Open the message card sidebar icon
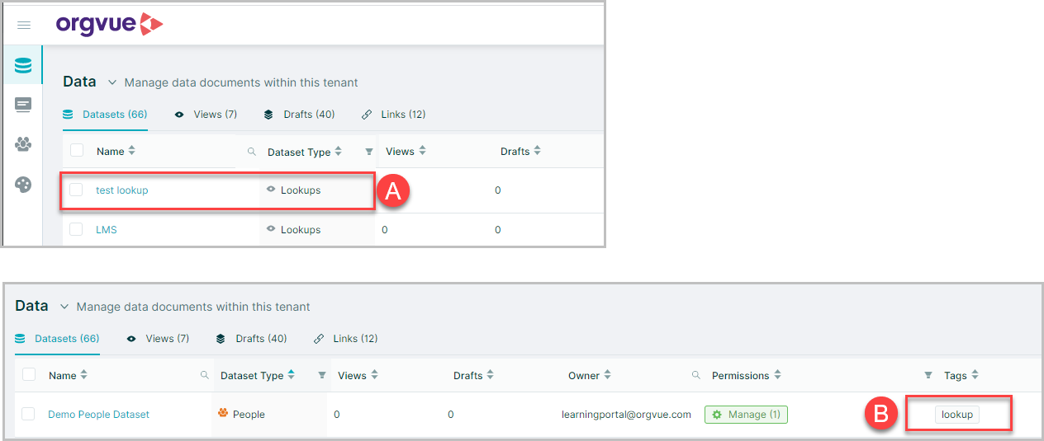 tap(23, 105)
